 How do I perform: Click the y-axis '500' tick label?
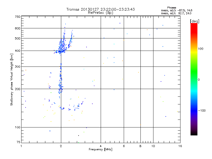(17, 38)
